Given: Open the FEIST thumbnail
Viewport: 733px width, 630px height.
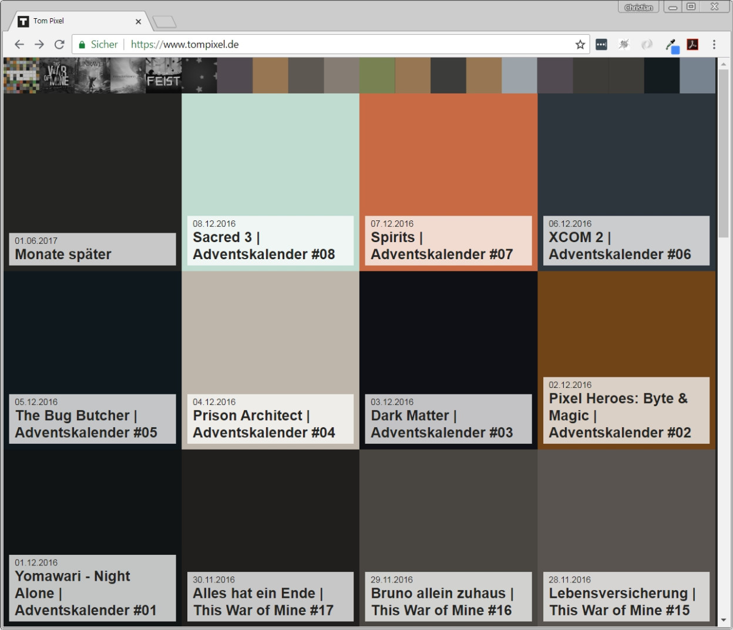Looking at the screenshot, I should [x=163, y=75].
